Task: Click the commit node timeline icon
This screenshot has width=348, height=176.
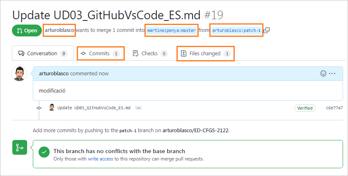Action: (39, 108)
